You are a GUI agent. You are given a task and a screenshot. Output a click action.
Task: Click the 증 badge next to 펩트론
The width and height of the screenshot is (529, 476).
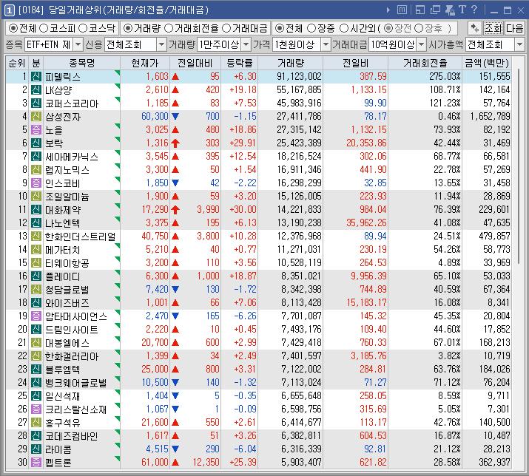click(x=36, y=462)
